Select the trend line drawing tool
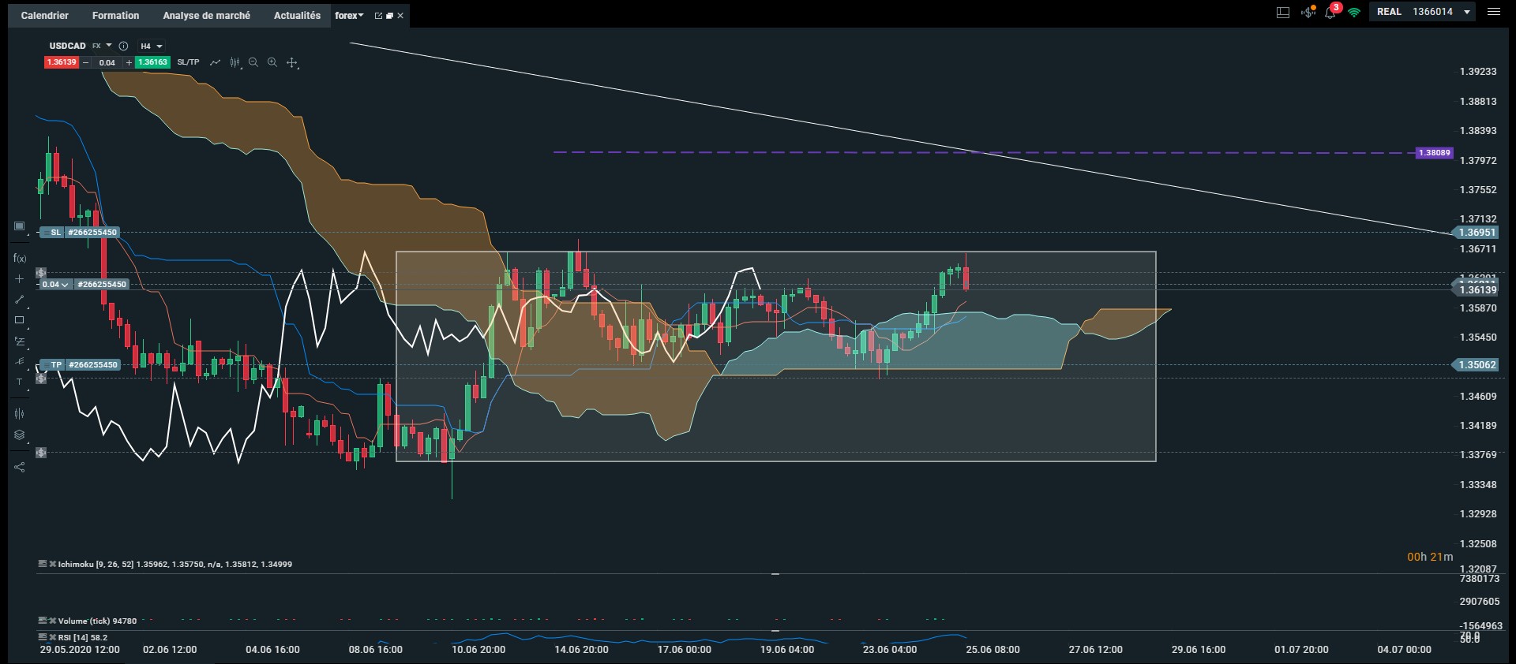Image resolution: width=1516 pixels, height=664 pixels. (x=20, y=300)
